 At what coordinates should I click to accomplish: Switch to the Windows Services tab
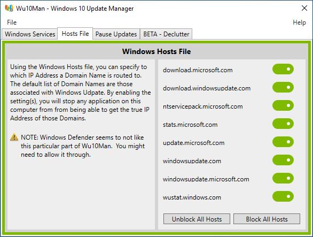30,34
